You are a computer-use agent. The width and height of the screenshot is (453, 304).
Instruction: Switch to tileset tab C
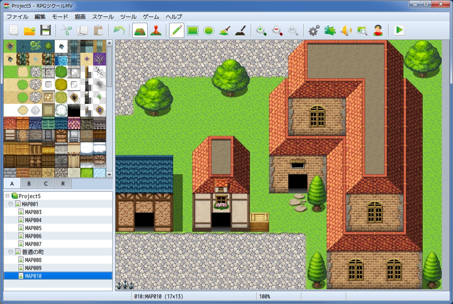coord(46,184)
